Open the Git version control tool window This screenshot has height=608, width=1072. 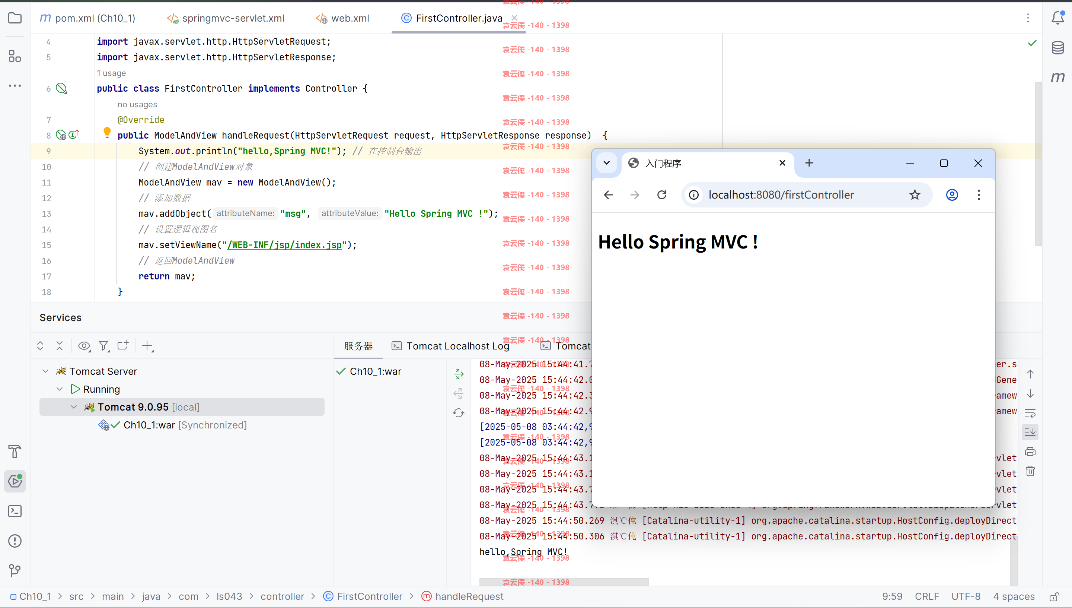15,570
